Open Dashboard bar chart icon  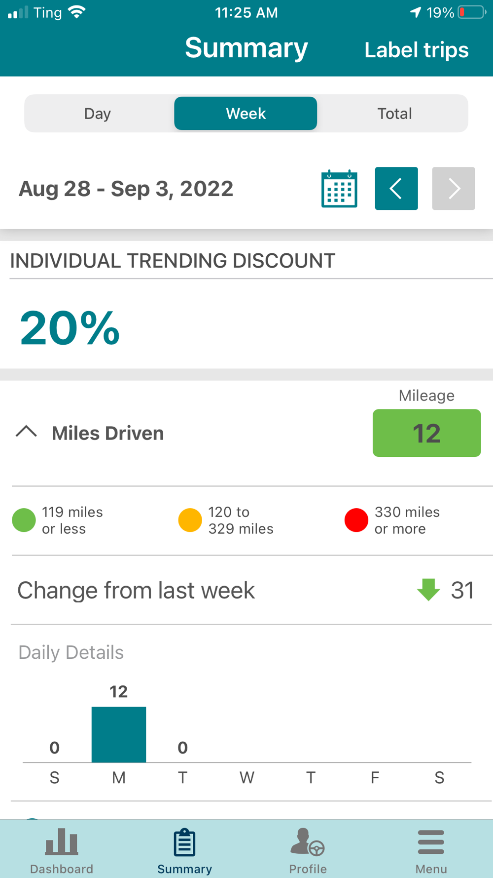pyautogui.click(x=62, y=841)
